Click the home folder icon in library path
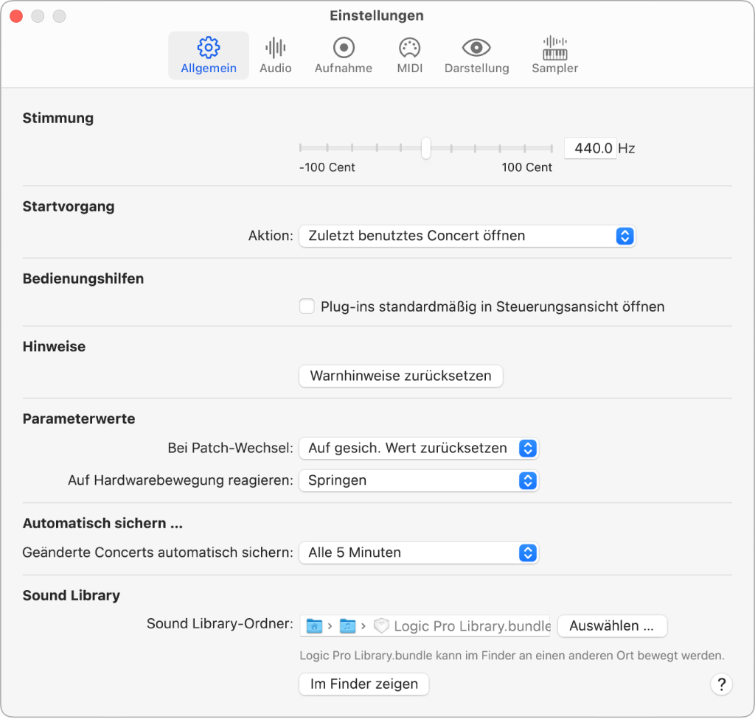Image resolution: width=755 pixels, height=719 pixels. click(314, 626)
